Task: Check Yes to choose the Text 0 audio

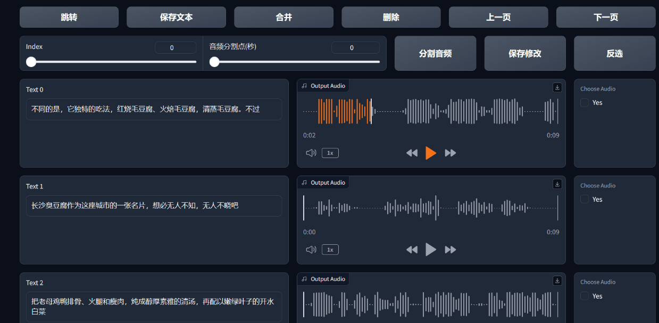Action: [x=585, y=103]
